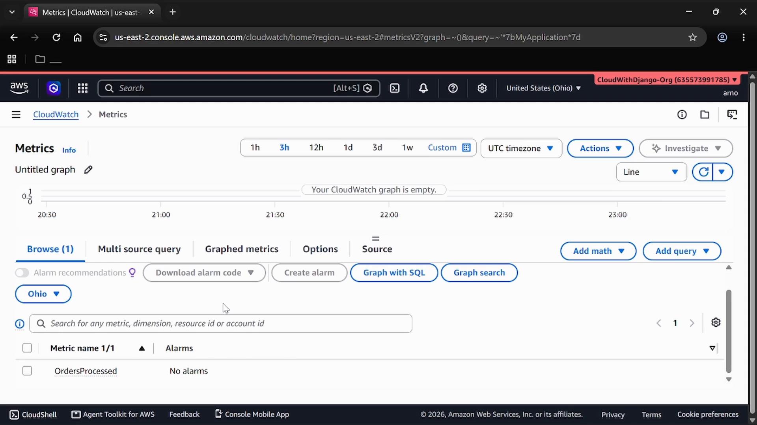Screen dimensions: 757x425
Task: Click the folder icon beside the info icon
Action: point(705,115)
